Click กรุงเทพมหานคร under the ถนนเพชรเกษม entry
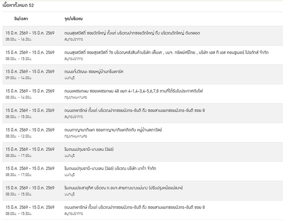The image size is (283, 220). (76, 97)
